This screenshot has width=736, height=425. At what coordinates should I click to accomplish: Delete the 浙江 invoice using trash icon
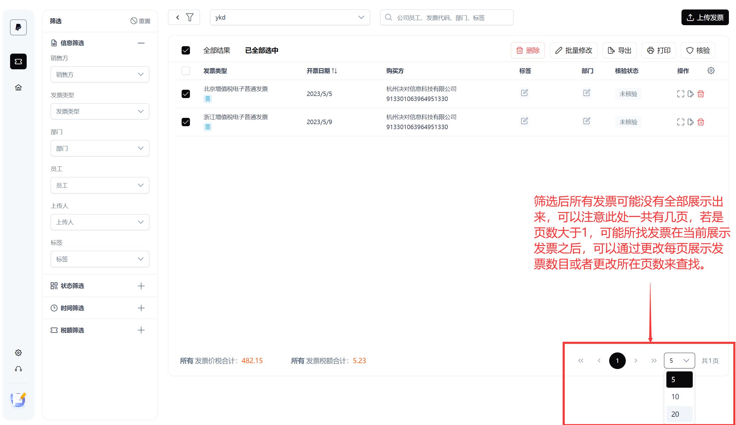pos(701,122)
